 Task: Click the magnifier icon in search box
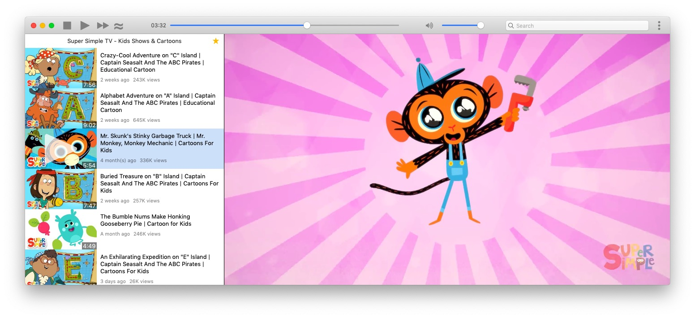point(511,26)
